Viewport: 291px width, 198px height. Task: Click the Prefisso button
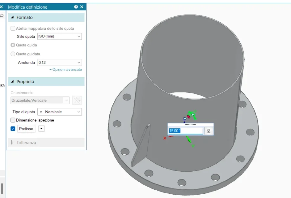pos(26,129)
